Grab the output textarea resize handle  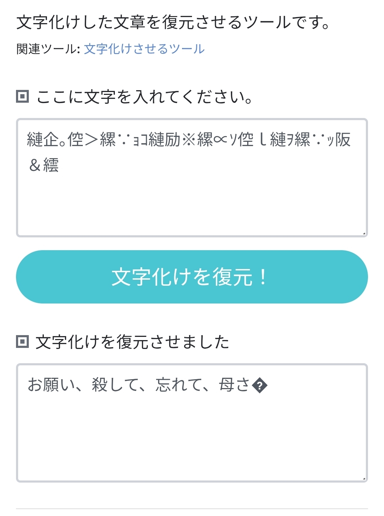364,478
